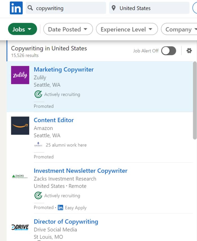Image resolution: width=197 pixels, height=241 pixels.
Task: Toggle the Job Alert switch on
Action: tap(169, 51)
